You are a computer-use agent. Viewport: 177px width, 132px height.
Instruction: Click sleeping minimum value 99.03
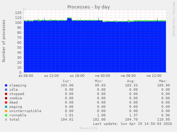tap(100, 85)
